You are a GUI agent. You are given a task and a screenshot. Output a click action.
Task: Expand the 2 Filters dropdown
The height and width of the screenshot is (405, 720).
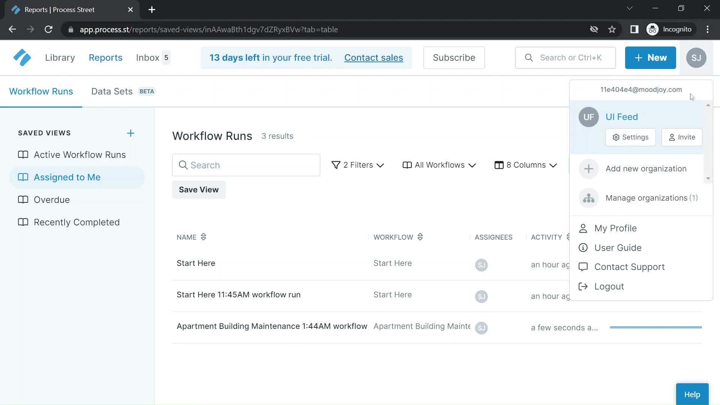click(358, 165)
